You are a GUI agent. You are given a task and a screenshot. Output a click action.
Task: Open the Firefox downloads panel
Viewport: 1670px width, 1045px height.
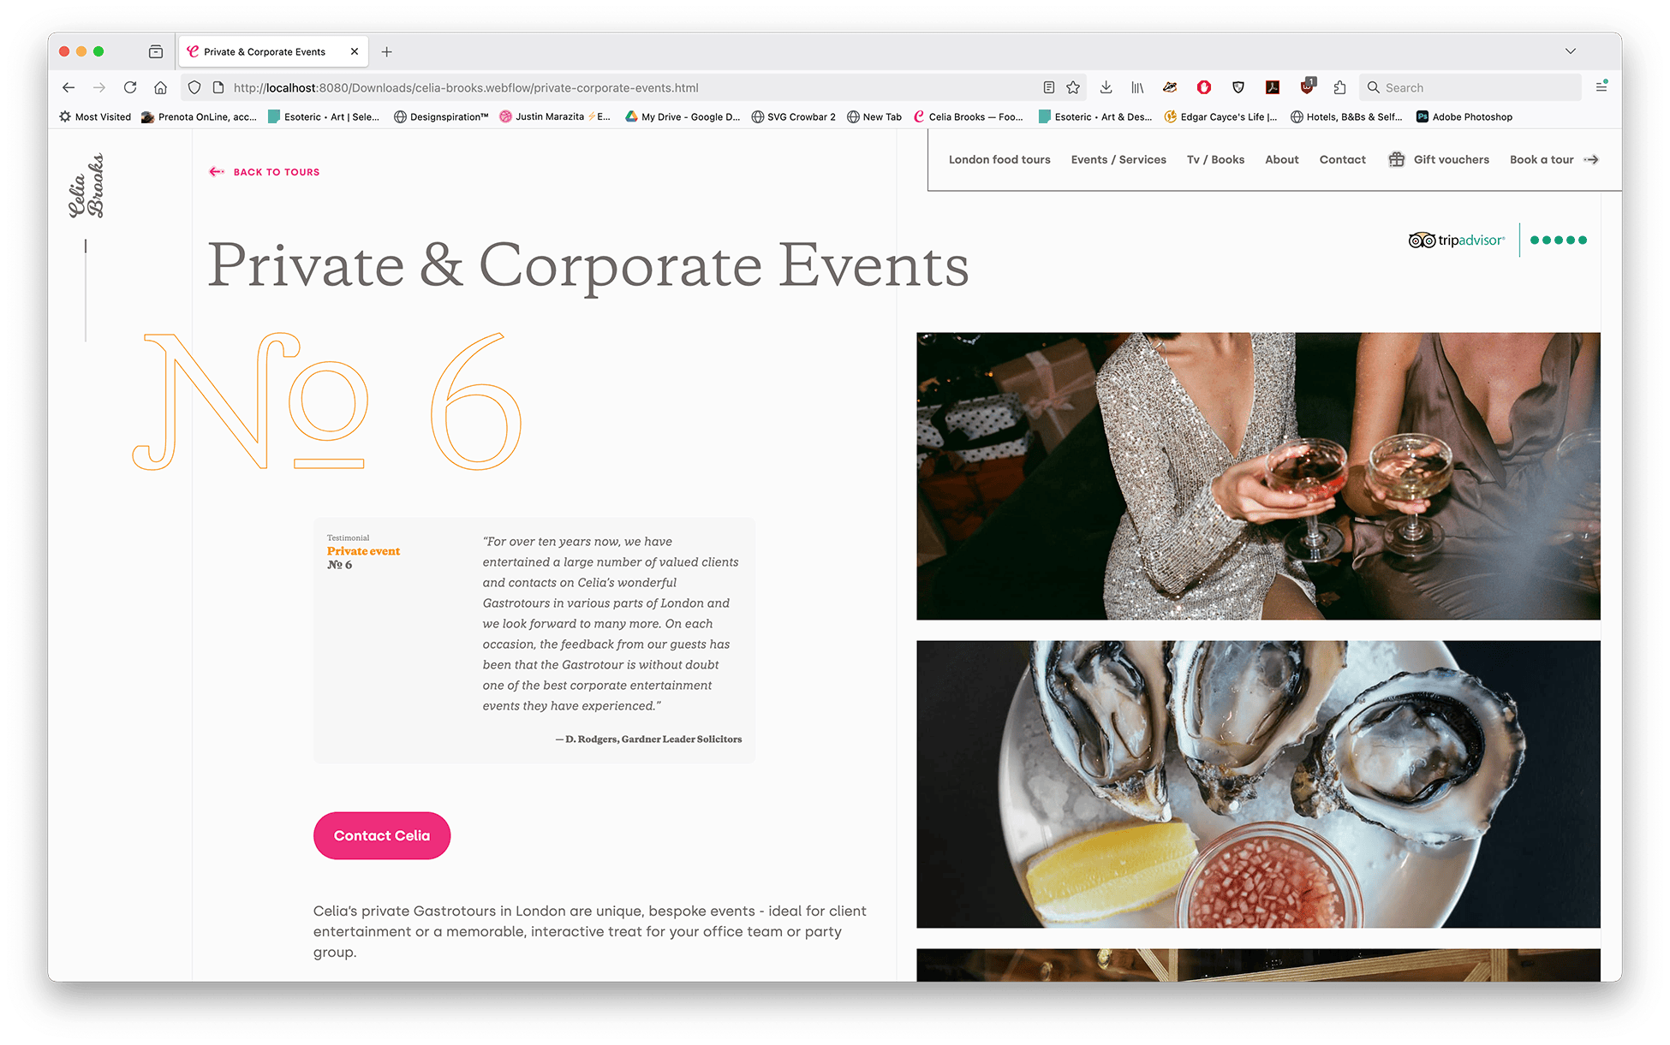[1106, 87]
